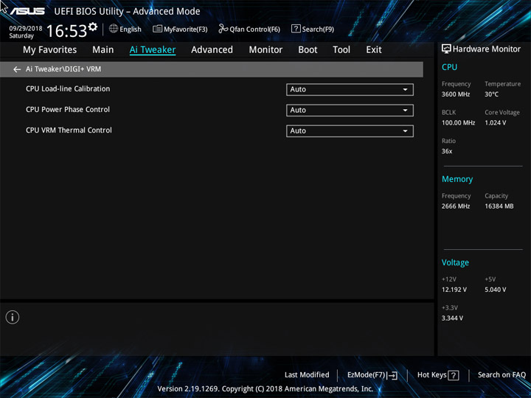Click the CPU VRM Thermal Control label

69,130
